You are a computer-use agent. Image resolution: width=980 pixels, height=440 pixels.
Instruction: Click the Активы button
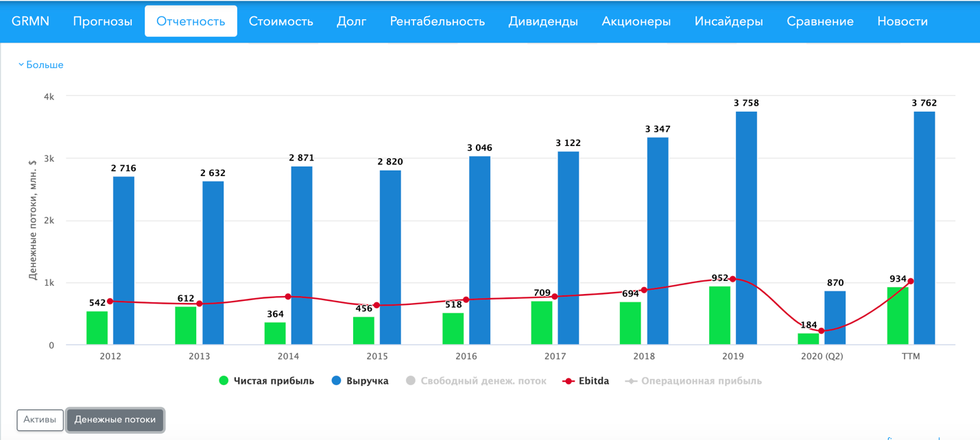[40, 419]
